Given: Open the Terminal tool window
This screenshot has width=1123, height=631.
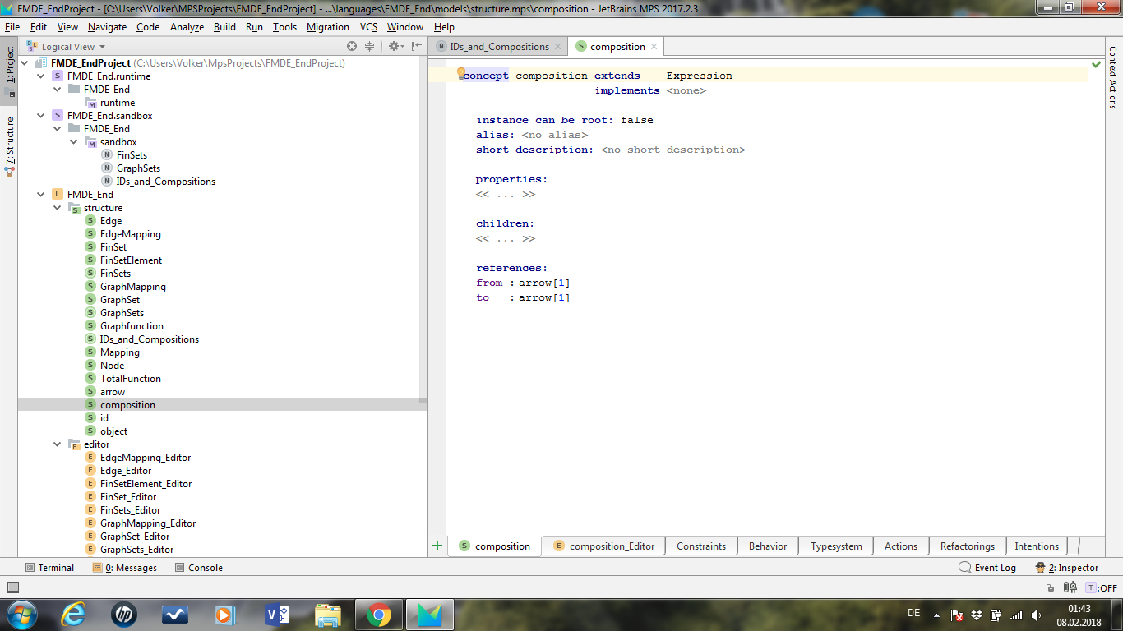Looking at the screenshot, I should (x=49, y=568).
